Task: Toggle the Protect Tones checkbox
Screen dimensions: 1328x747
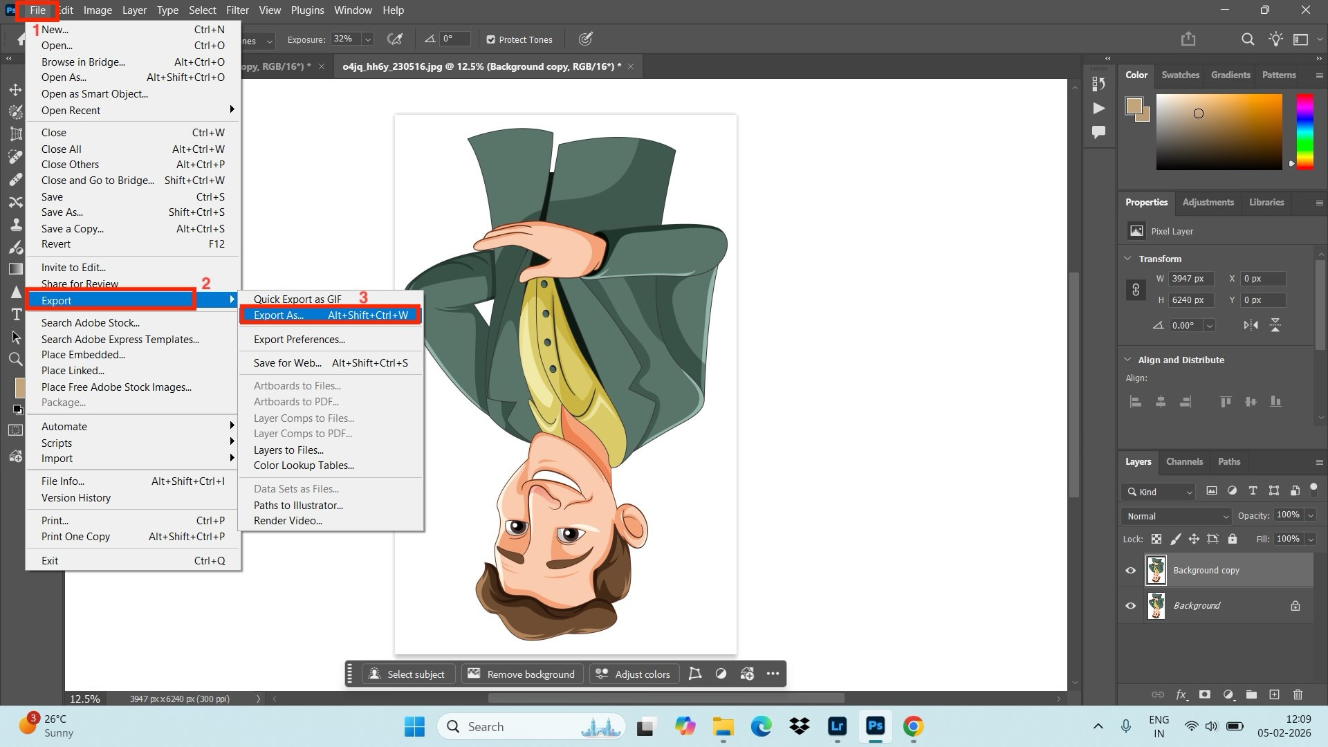Action: pos(492,39)
